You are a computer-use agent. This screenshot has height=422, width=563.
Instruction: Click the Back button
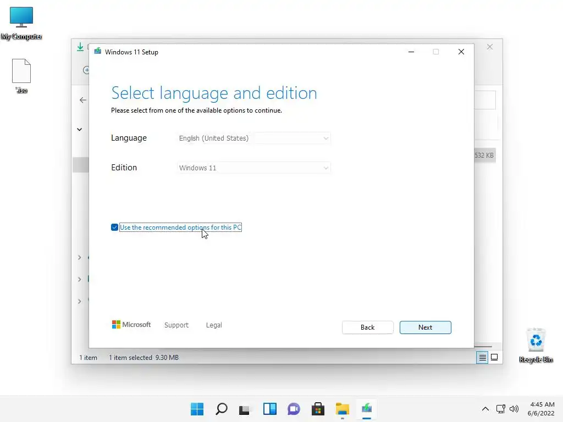tap(367, 327)
